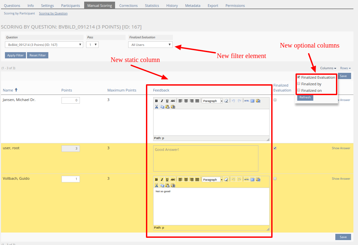The width and height of the screenshot is (358, 245).
Task: Paste as plain text in Vollbach's editor
Action: coord(173,185)
